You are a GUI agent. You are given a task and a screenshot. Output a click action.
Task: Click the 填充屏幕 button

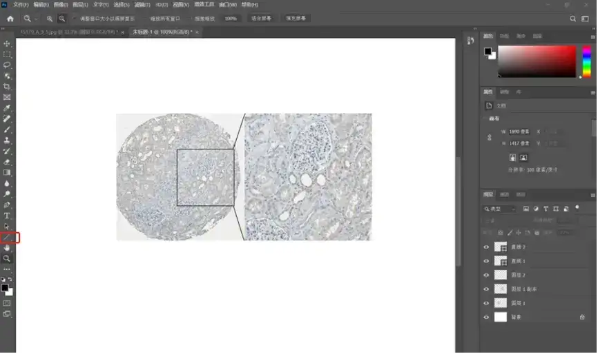[296, 19]
